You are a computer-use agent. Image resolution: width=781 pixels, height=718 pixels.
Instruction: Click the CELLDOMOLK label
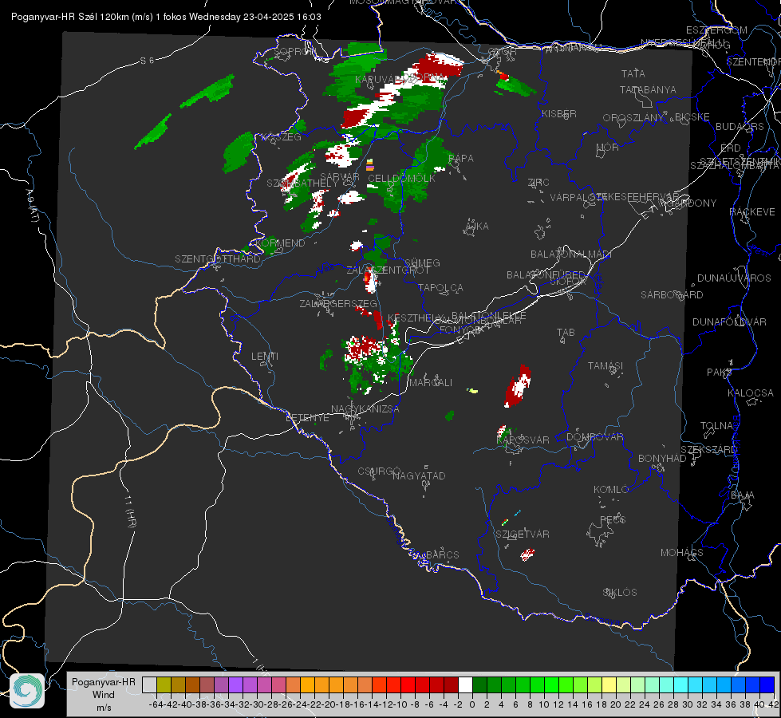tap(401, 179)
